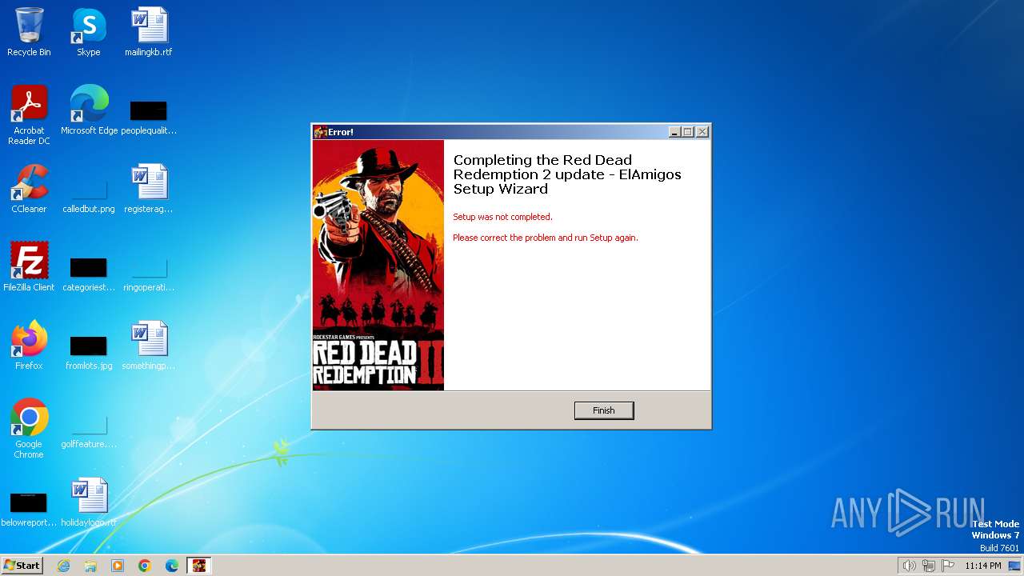Launch Edge from the taskbar
The height and width of the screenshot is (576, 1024).
click(172, 566)
